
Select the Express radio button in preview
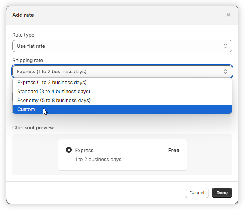[x=69, y=150]
